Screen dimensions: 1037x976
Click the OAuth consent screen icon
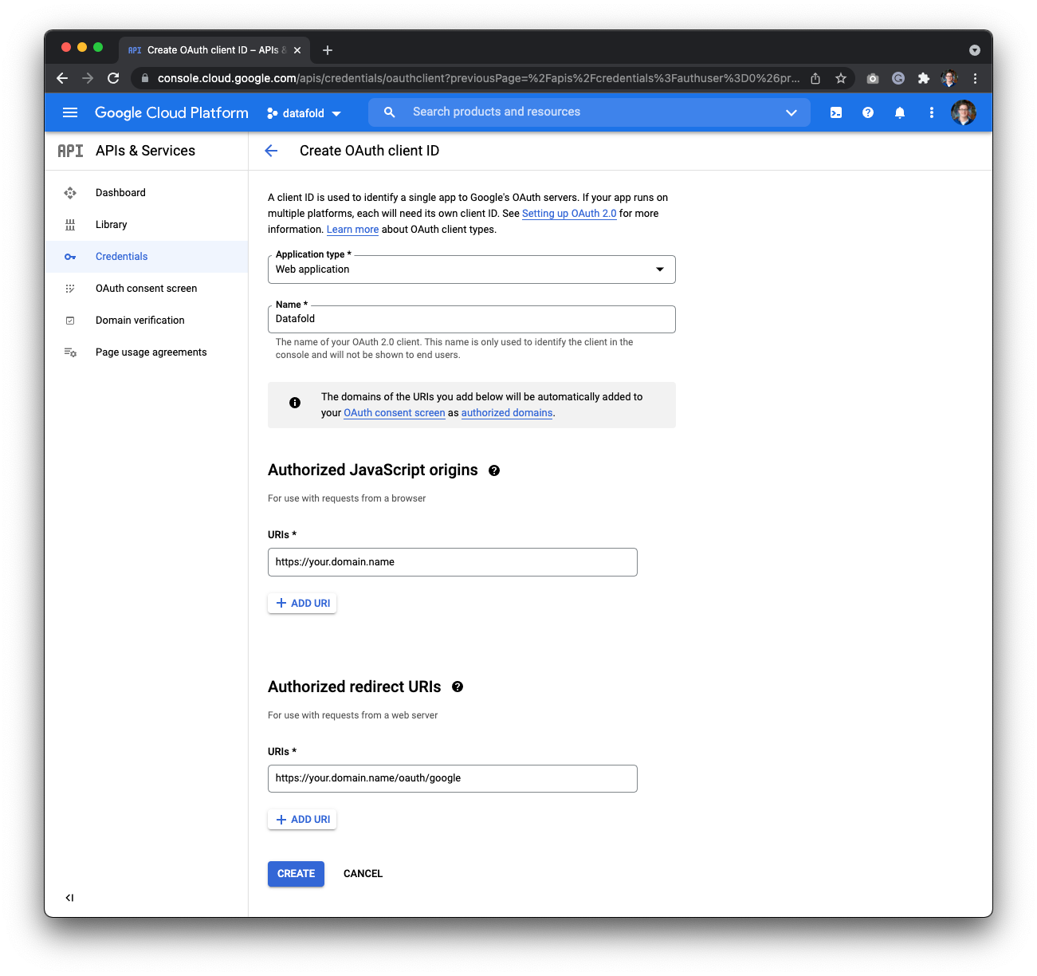70,289
